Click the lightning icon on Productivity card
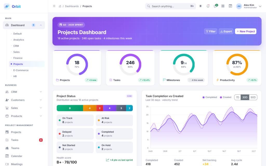The image size is (266, 166). point(217,80)
